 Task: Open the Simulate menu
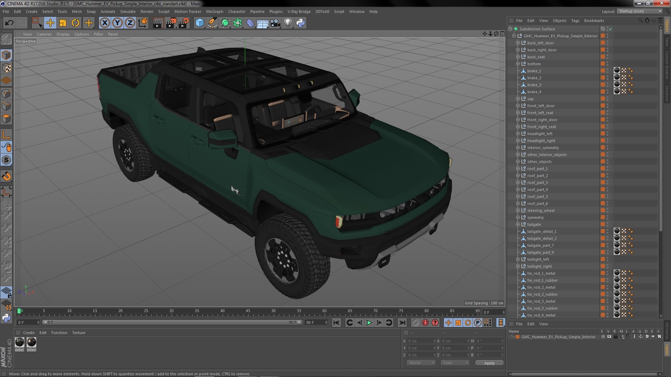(128, 12)
